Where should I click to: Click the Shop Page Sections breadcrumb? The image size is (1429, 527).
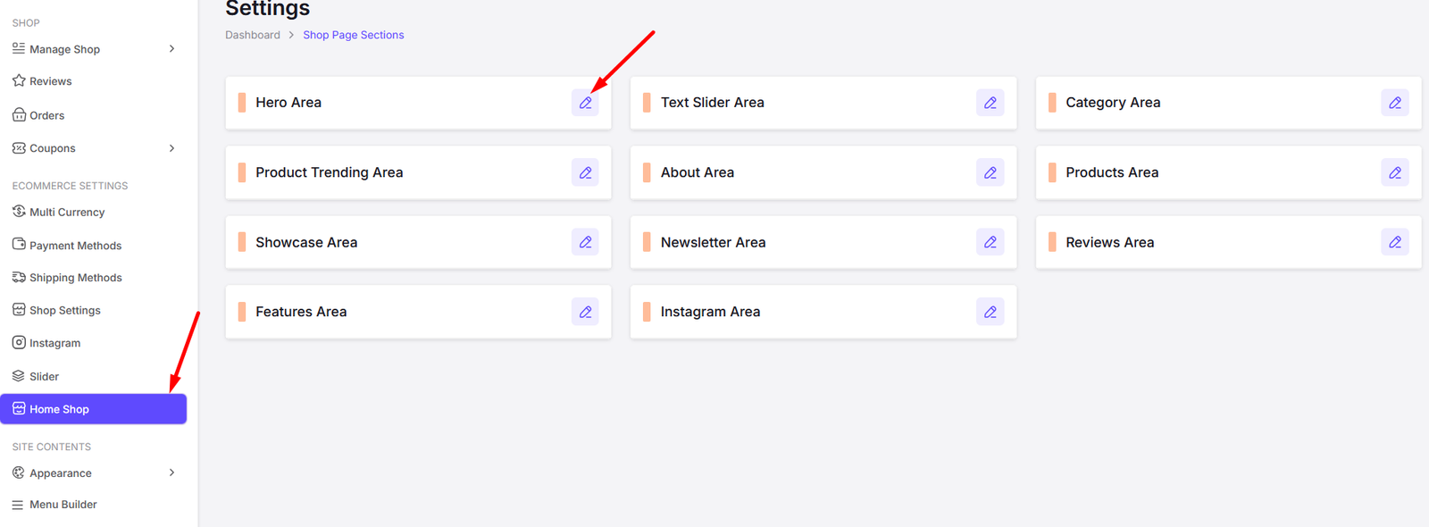(x=353, y=35)
